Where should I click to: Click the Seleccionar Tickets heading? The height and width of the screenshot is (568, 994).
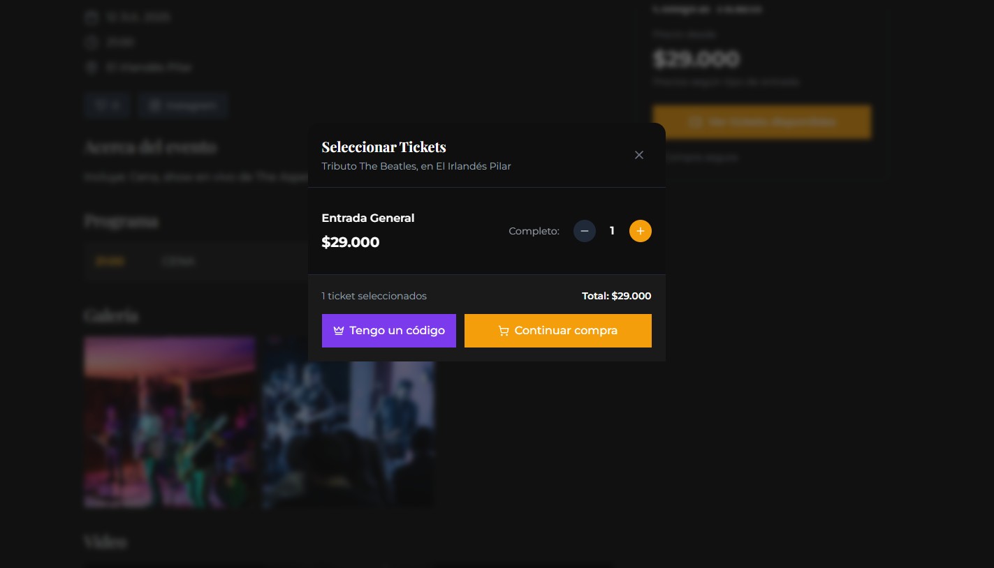click(x=383, y=147)
